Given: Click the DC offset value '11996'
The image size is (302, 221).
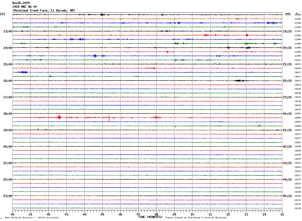Looking at the screenshot, I should [x=298, y=48].
